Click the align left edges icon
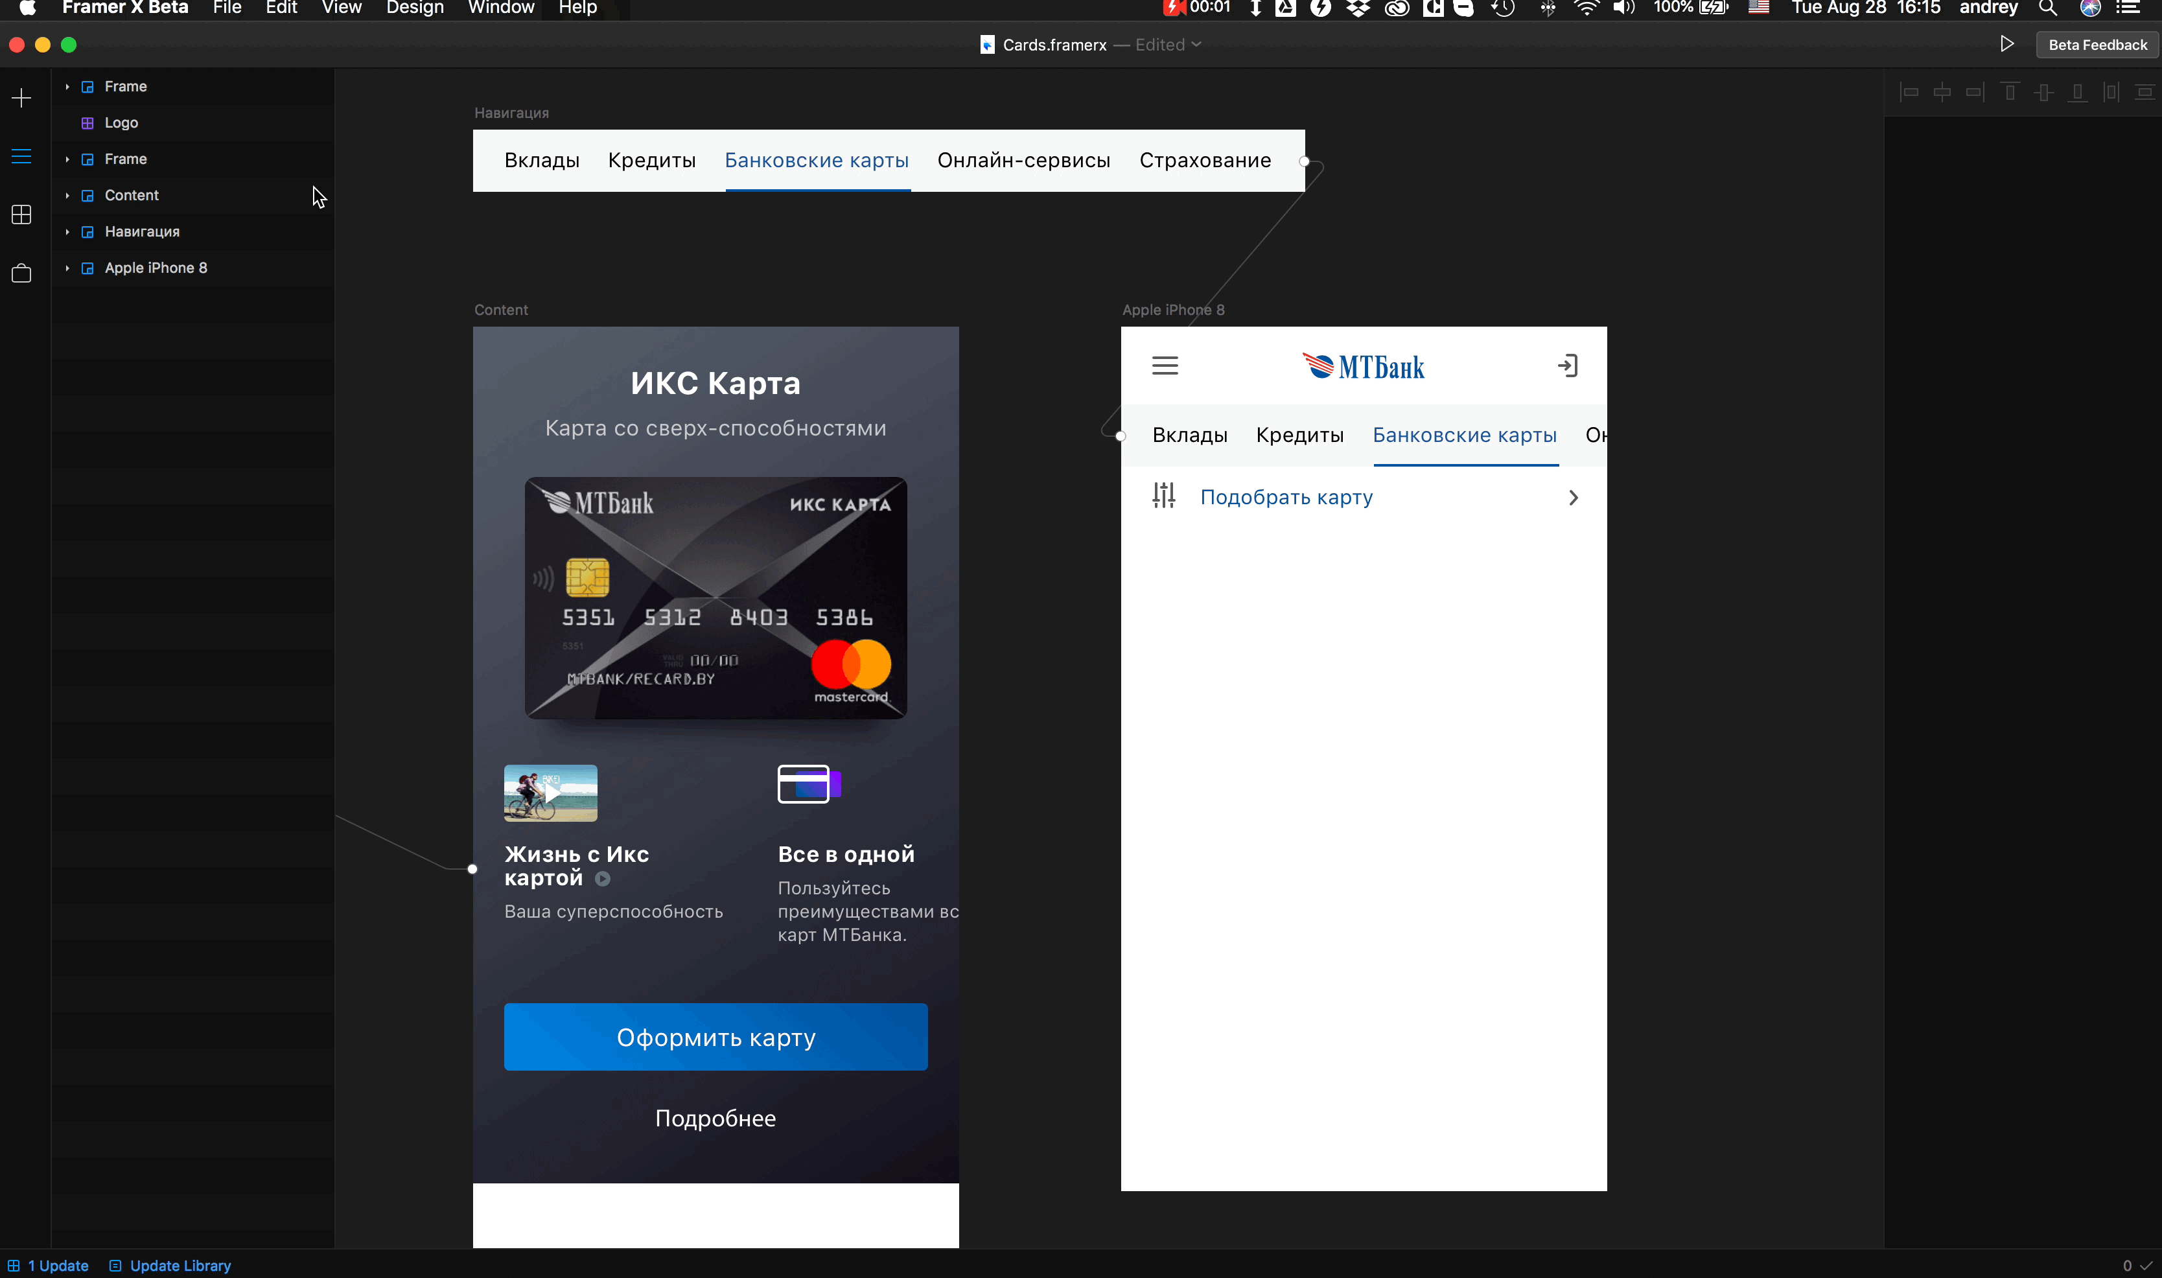The image size is (2162, 1278). (1909, 92)
